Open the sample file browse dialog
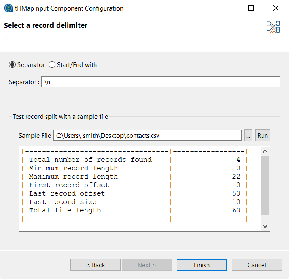The height and width of the screenshot is (279, 289). (248, 135)
